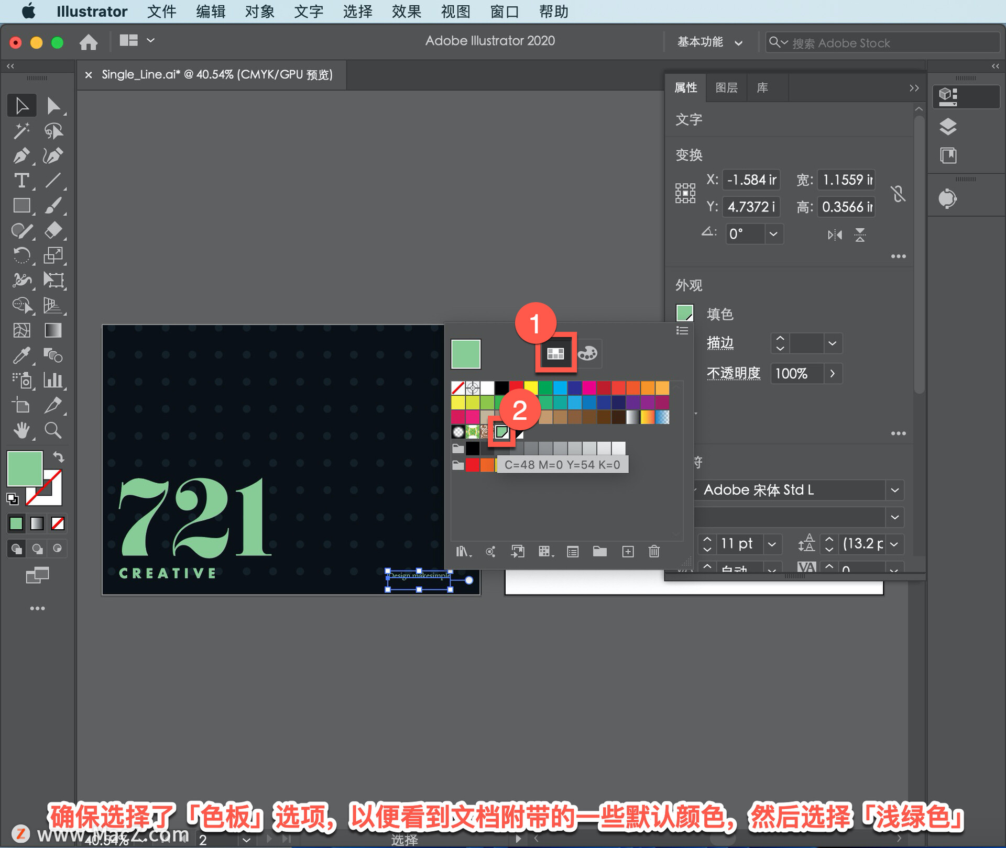Click the 填色 fill color swatch

685,313
